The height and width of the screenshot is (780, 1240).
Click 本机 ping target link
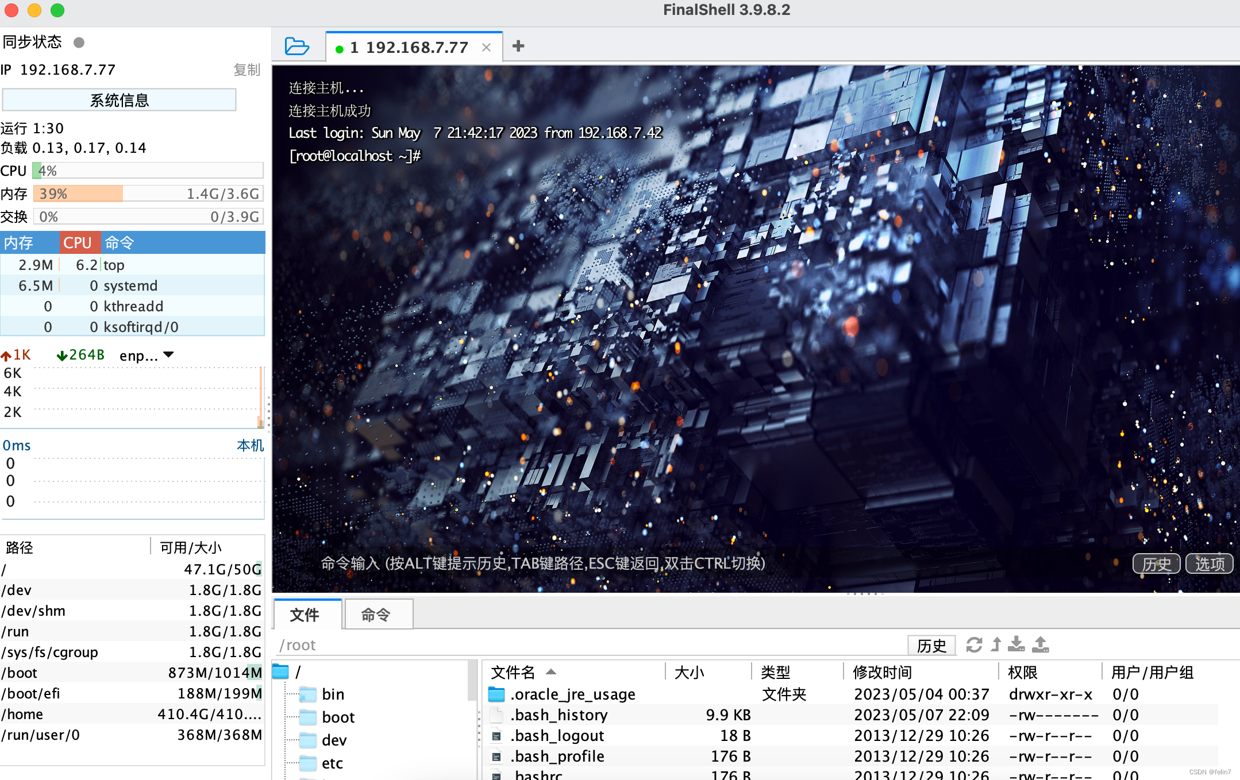point(251,446)
